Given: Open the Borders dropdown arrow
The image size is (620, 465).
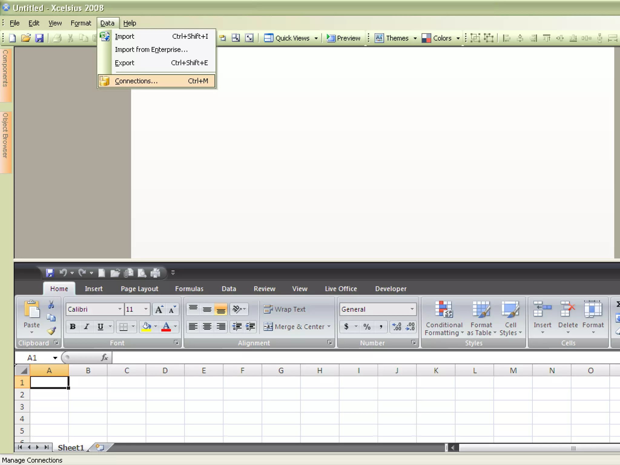Looking at the screenshot, I should (133, 327).
